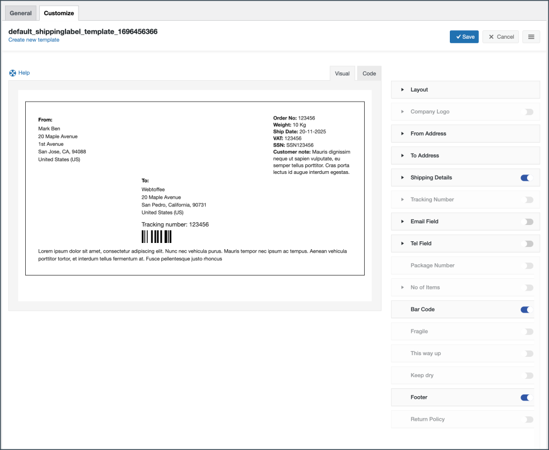This screenshot has width=549, height=450.
Task: Click the barcode image in label preview
Action: 156,236
